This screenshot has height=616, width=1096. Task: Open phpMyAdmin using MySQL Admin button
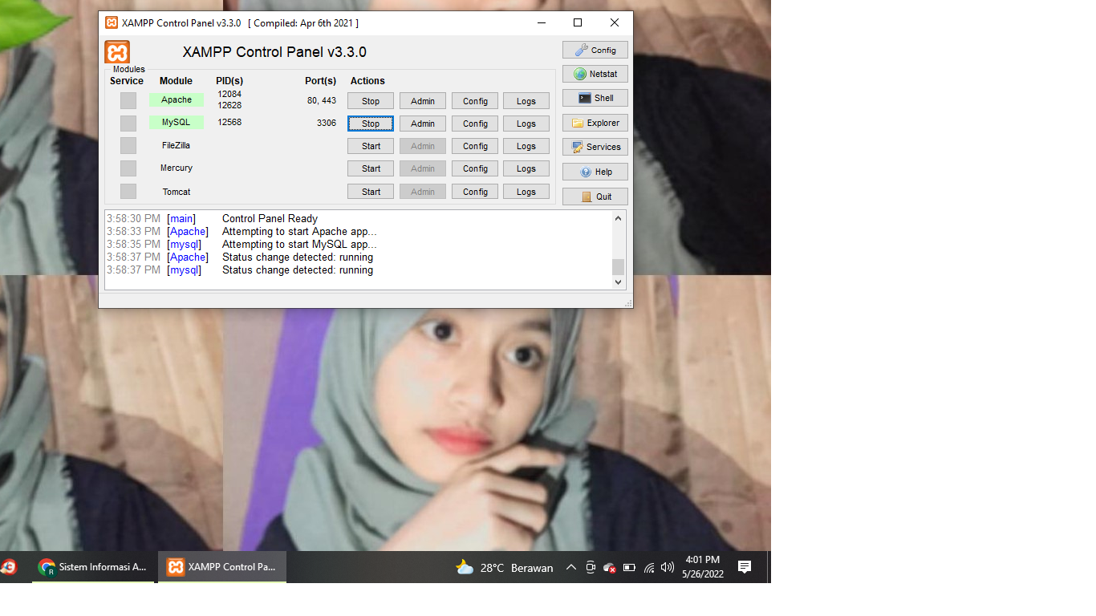tap(422, 123)
